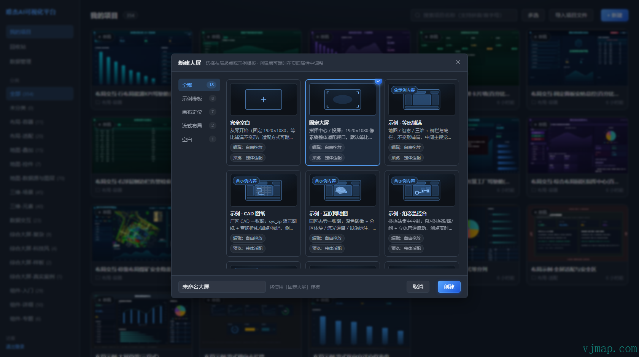Click 含示例内容 badge on 示例·CAD 图纸
This screenshot has width=639, height=357.
[x=246, y=181]
